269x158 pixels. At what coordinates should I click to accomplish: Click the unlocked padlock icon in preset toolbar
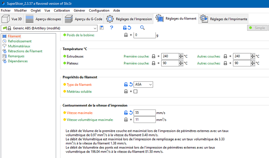(125, 28)
